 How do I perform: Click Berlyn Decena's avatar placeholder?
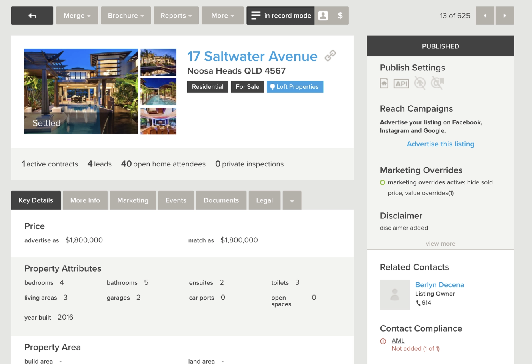click(395, 294)
